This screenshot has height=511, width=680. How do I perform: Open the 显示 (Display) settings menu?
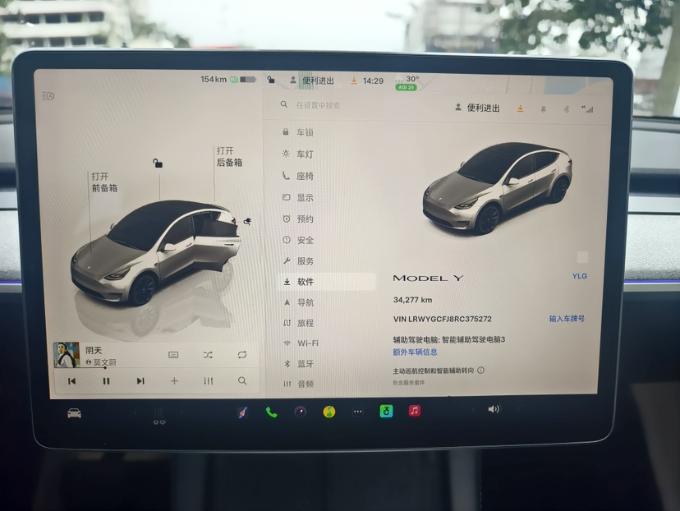(x=298, y=197)
